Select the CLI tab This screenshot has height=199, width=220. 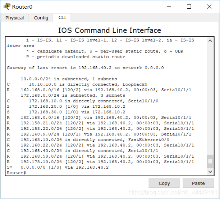(x=62, y=17)
